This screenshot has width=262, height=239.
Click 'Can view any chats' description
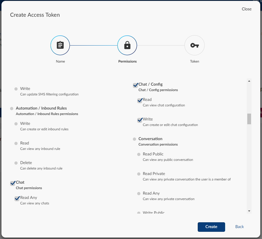click(35, 203)
